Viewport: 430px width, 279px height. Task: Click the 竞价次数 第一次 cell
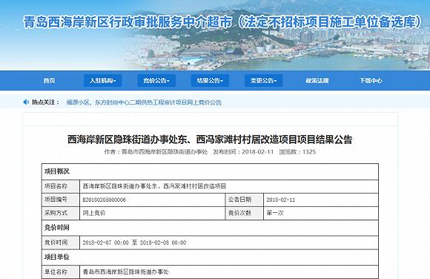[321, 213]
